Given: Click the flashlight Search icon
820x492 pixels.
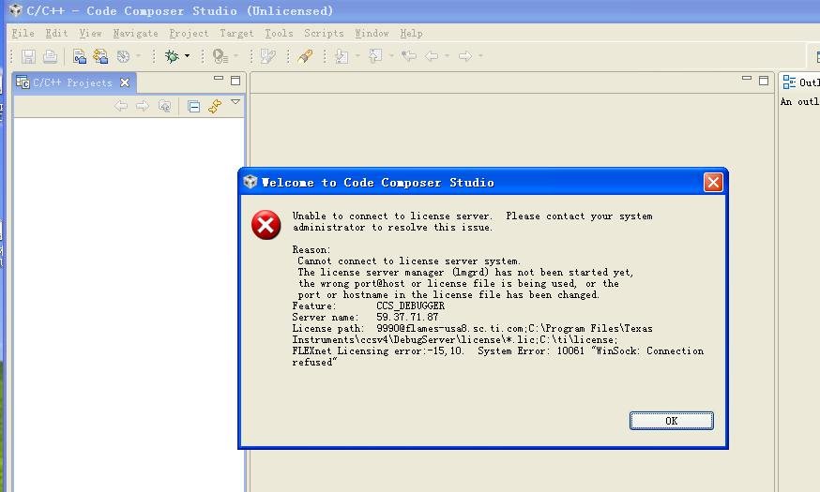Looking at the screenshot, I should pos(306,56).
